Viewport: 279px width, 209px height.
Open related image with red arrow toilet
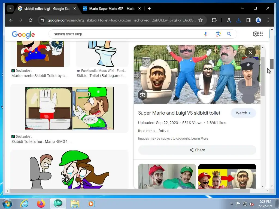227,176
